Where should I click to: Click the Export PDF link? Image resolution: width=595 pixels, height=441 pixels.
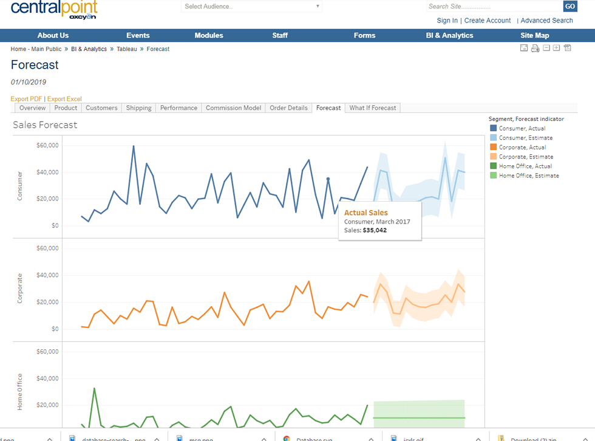(x=26, y=99)
